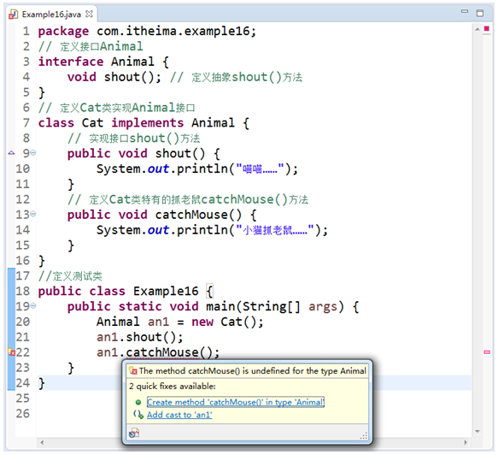The height and width of the screenshot is (455, 498).
Task: Collapse the catchMouse() method at line 13
Action: (33, 214)
